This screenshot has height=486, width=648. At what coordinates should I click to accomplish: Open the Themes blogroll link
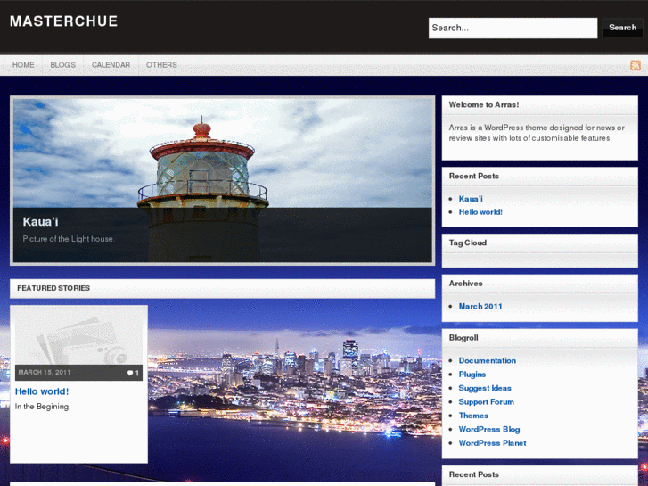pyautogui.click(x=473, y=416)
